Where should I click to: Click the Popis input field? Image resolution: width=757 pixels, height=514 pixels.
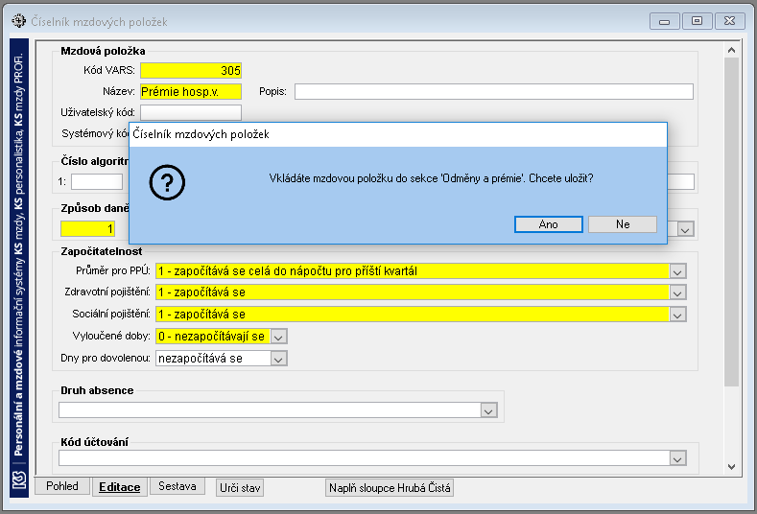tap(494, 92)
